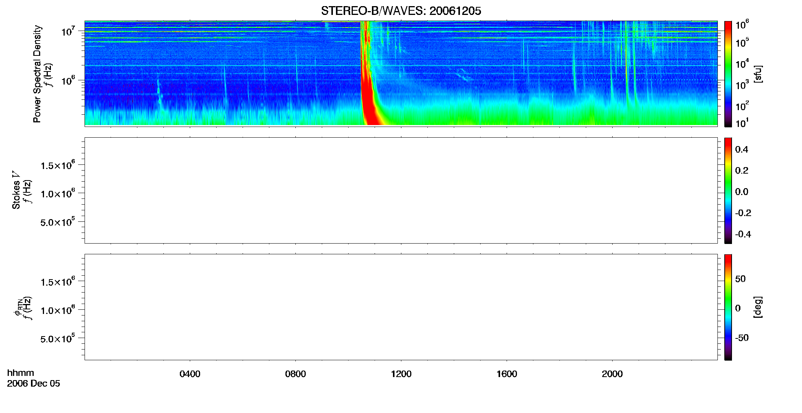
Task: Click the empty Stokes V panel
Action: 401,190
